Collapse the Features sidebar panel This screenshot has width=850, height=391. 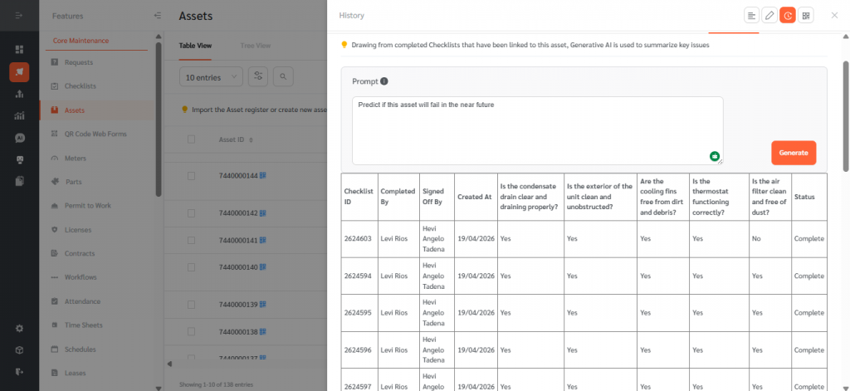[x=158, y=16]
